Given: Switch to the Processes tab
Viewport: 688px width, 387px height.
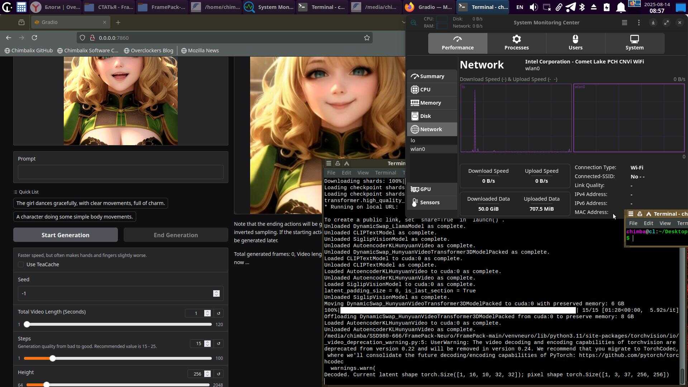Looking at the screenshot, I should point(516,43).
